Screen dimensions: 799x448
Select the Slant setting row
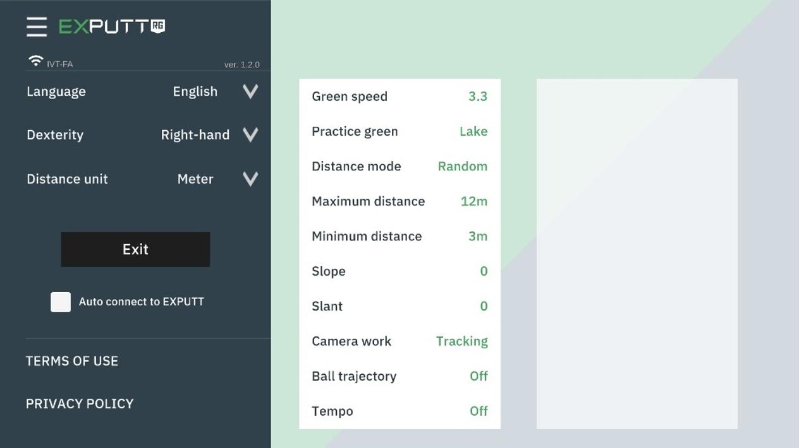[x=399, y=306]
